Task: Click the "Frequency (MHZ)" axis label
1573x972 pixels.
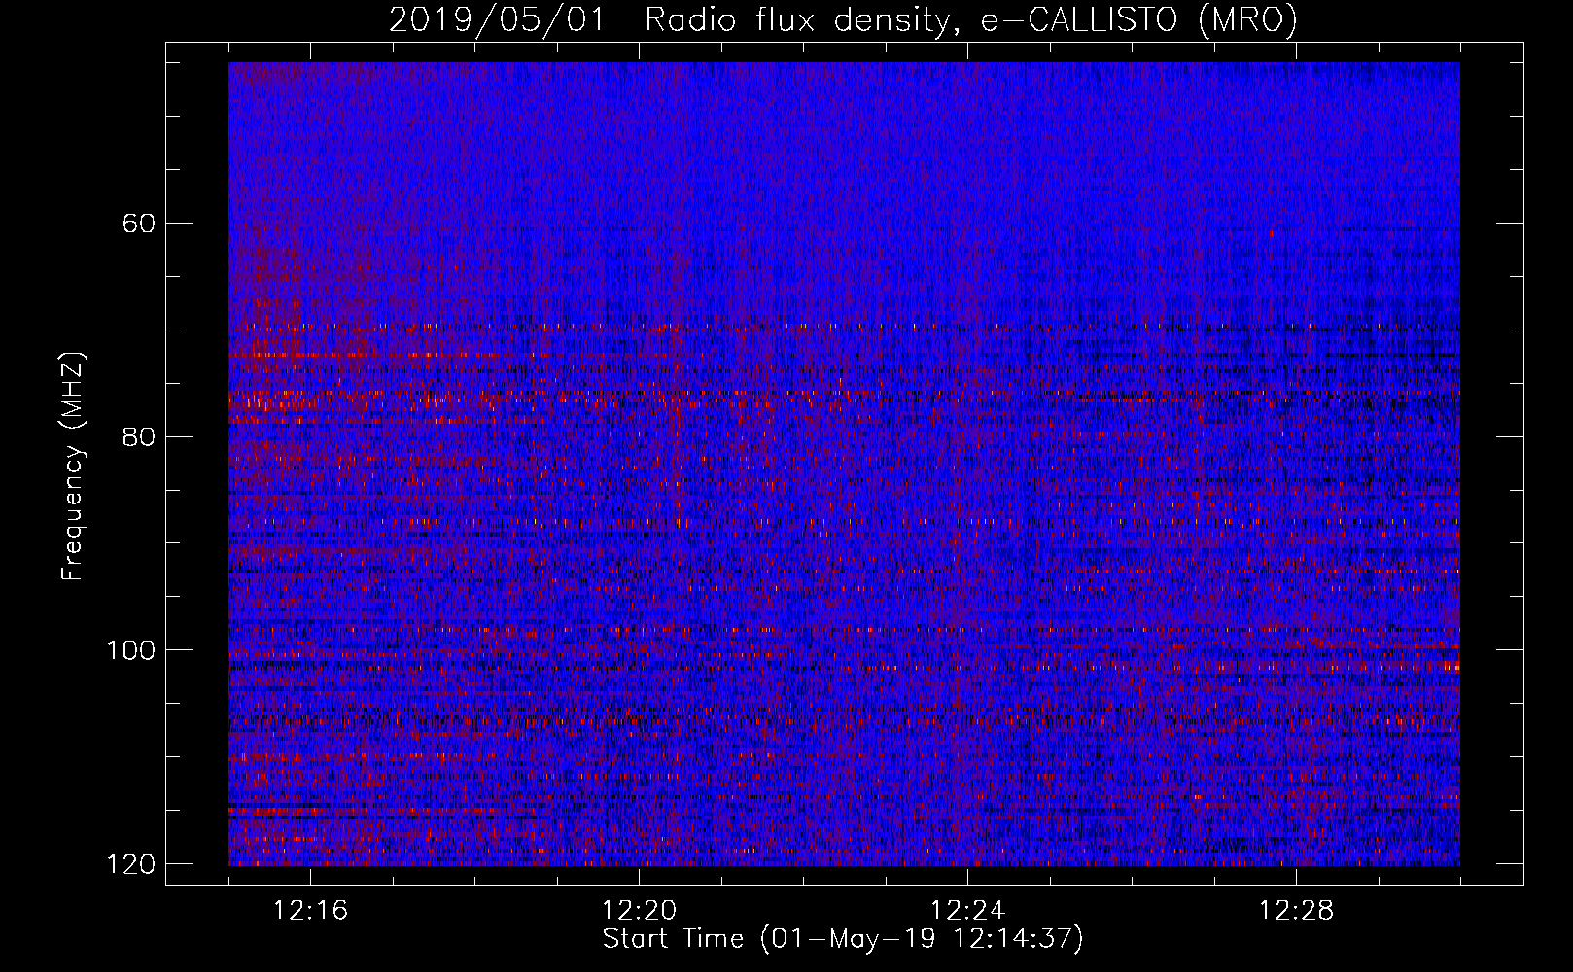Action: click(73, 467)
